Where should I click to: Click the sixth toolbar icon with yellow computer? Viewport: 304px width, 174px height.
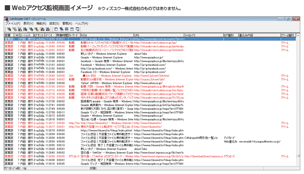(x=37, y=29)
